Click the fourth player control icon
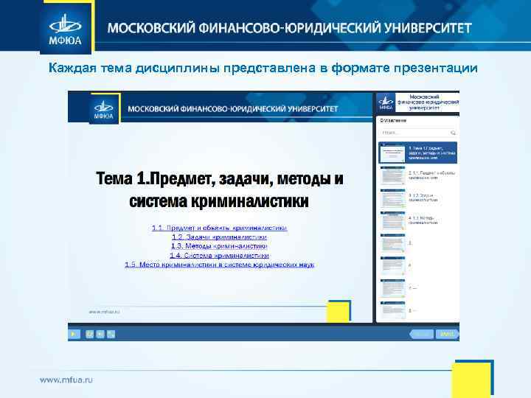The image size is (531, 398). (x=111, y=334)
